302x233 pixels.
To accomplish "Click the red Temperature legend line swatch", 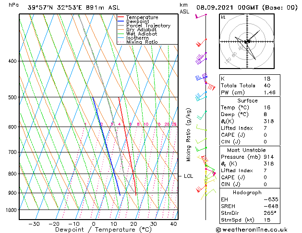I will click(121, 17).
